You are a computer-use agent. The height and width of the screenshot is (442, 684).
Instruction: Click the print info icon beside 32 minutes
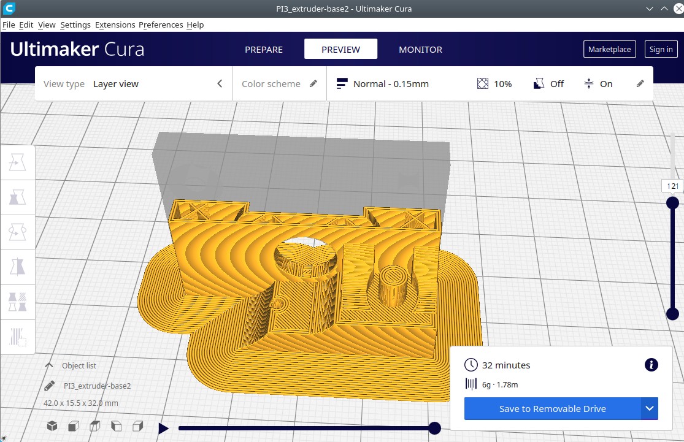pos(651,365)
